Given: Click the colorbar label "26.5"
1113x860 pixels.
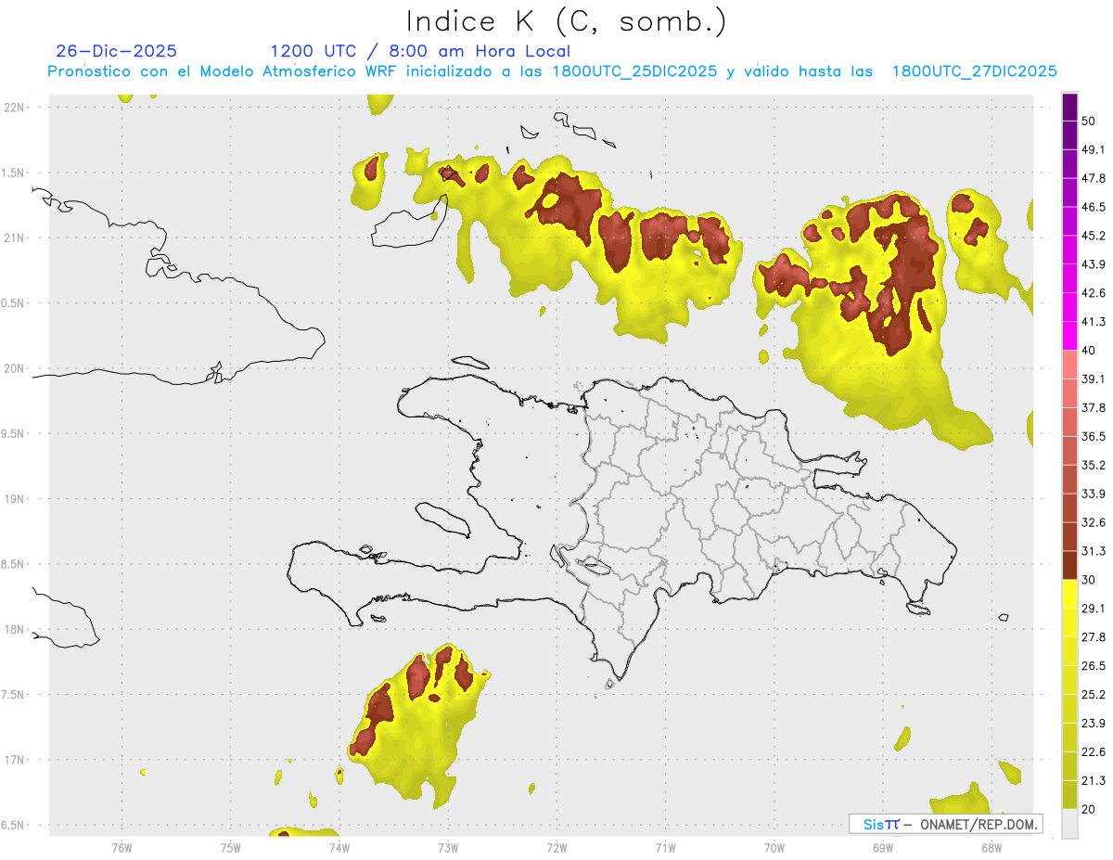Looking at the screenshot, I should 1094,665.
